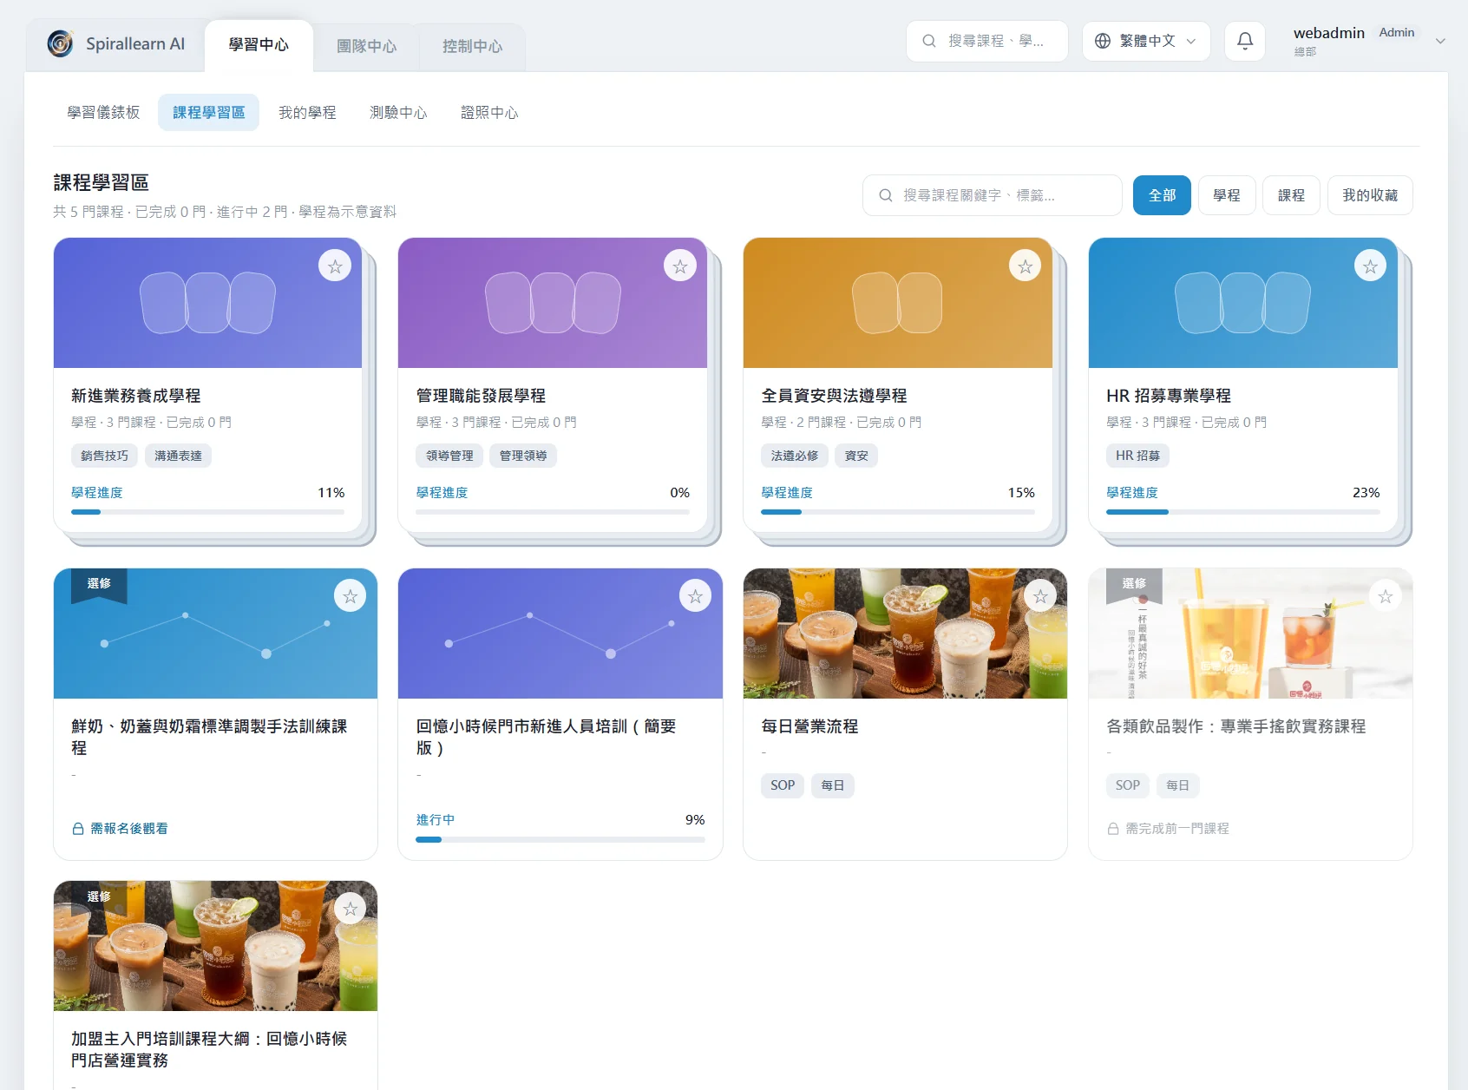Click the 搜尋課程關鍵字 search input

(x=993, y=195)
